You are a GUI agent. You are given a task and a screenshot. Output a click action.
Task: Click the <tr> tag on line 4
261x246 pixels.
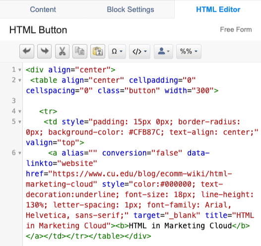[x=48, y=111]
